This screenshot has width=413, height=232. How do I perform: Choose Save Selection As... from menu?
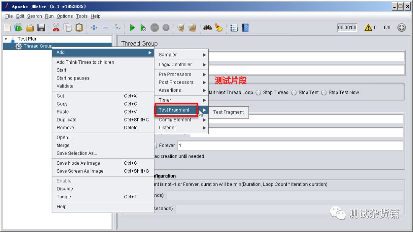coord(103,153)
